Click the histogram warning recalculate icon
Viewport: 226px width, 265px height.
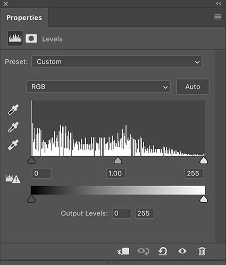coord(13,179)
